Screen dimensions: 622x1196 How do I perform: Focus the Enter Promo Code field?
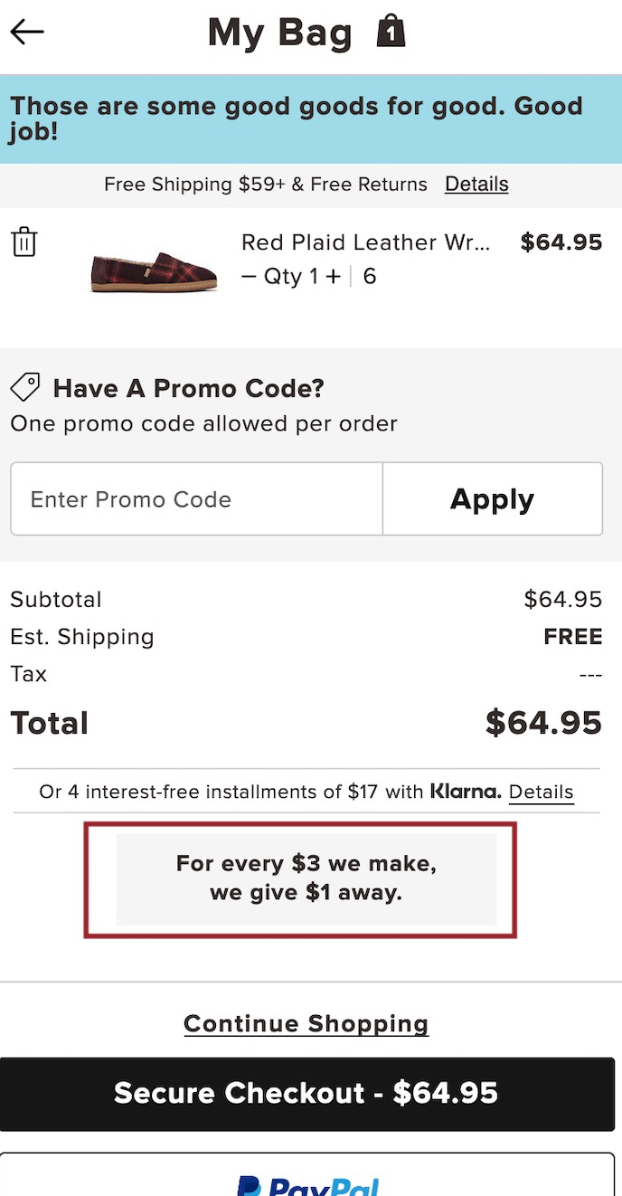[x=197, y=499]
